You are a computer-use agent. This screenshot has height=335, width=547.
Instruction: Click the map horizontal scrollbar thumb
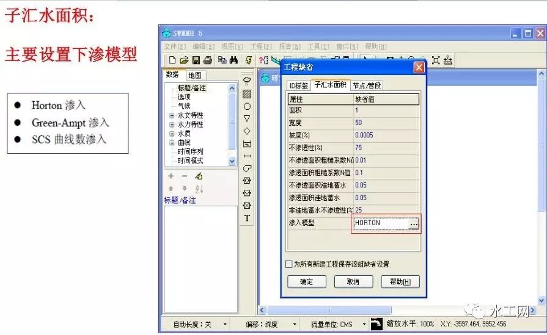click(329, 310)
